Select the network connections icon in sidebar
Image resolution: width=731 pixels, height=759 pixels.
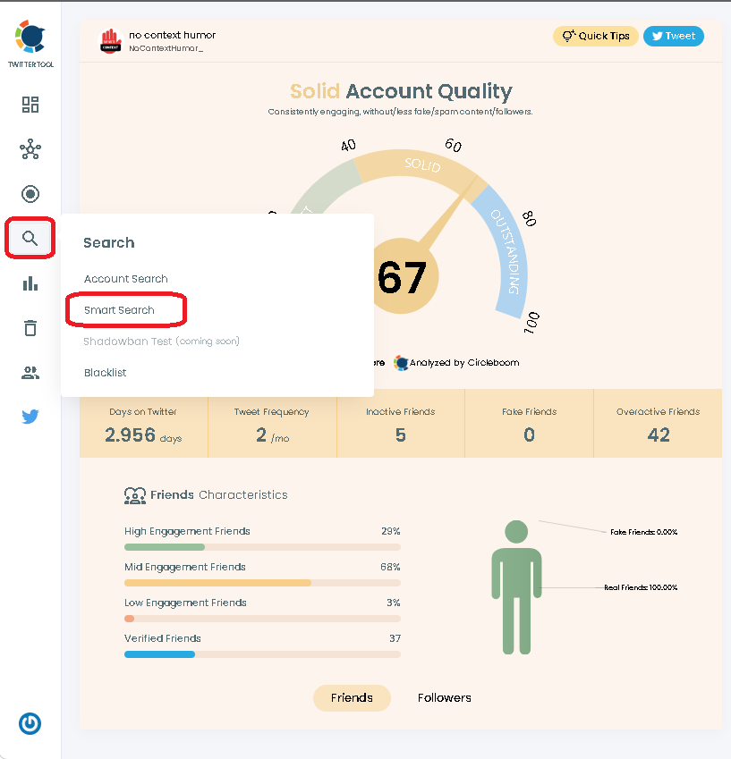(x=30, y=150)
